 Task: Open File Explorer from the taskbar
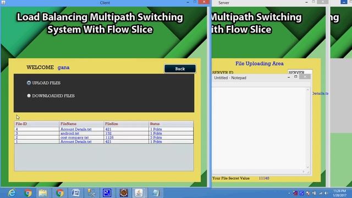[43, 193]
